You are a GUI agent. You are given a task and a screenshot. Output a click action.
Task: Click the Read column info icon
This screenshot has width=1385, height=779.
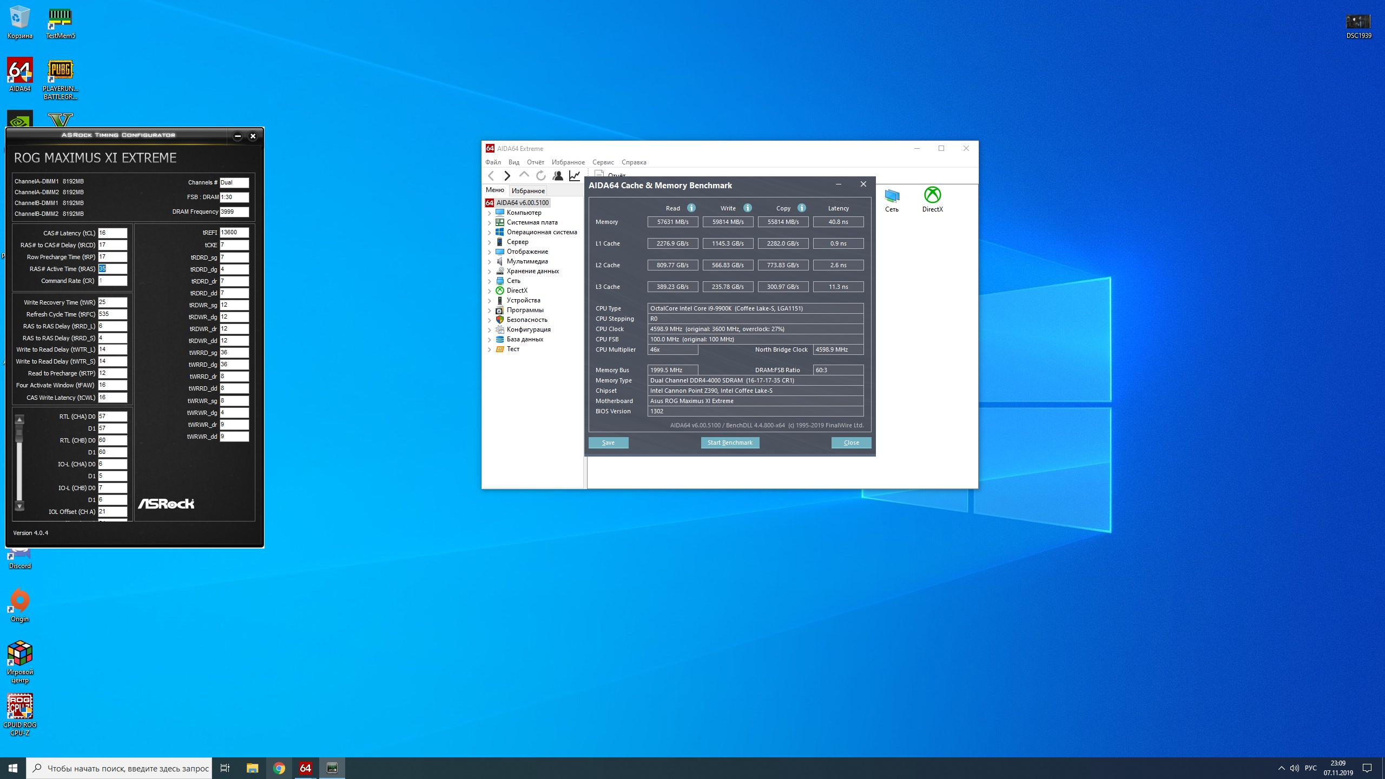pos(691,208)
